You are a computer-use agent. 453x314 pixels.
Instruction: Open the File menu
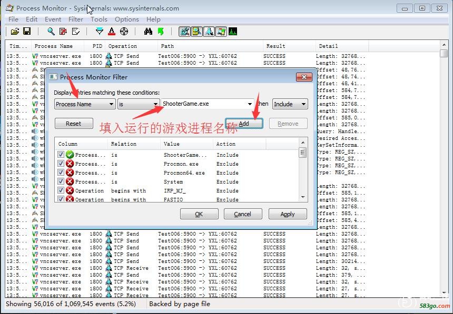coord(13,19)
